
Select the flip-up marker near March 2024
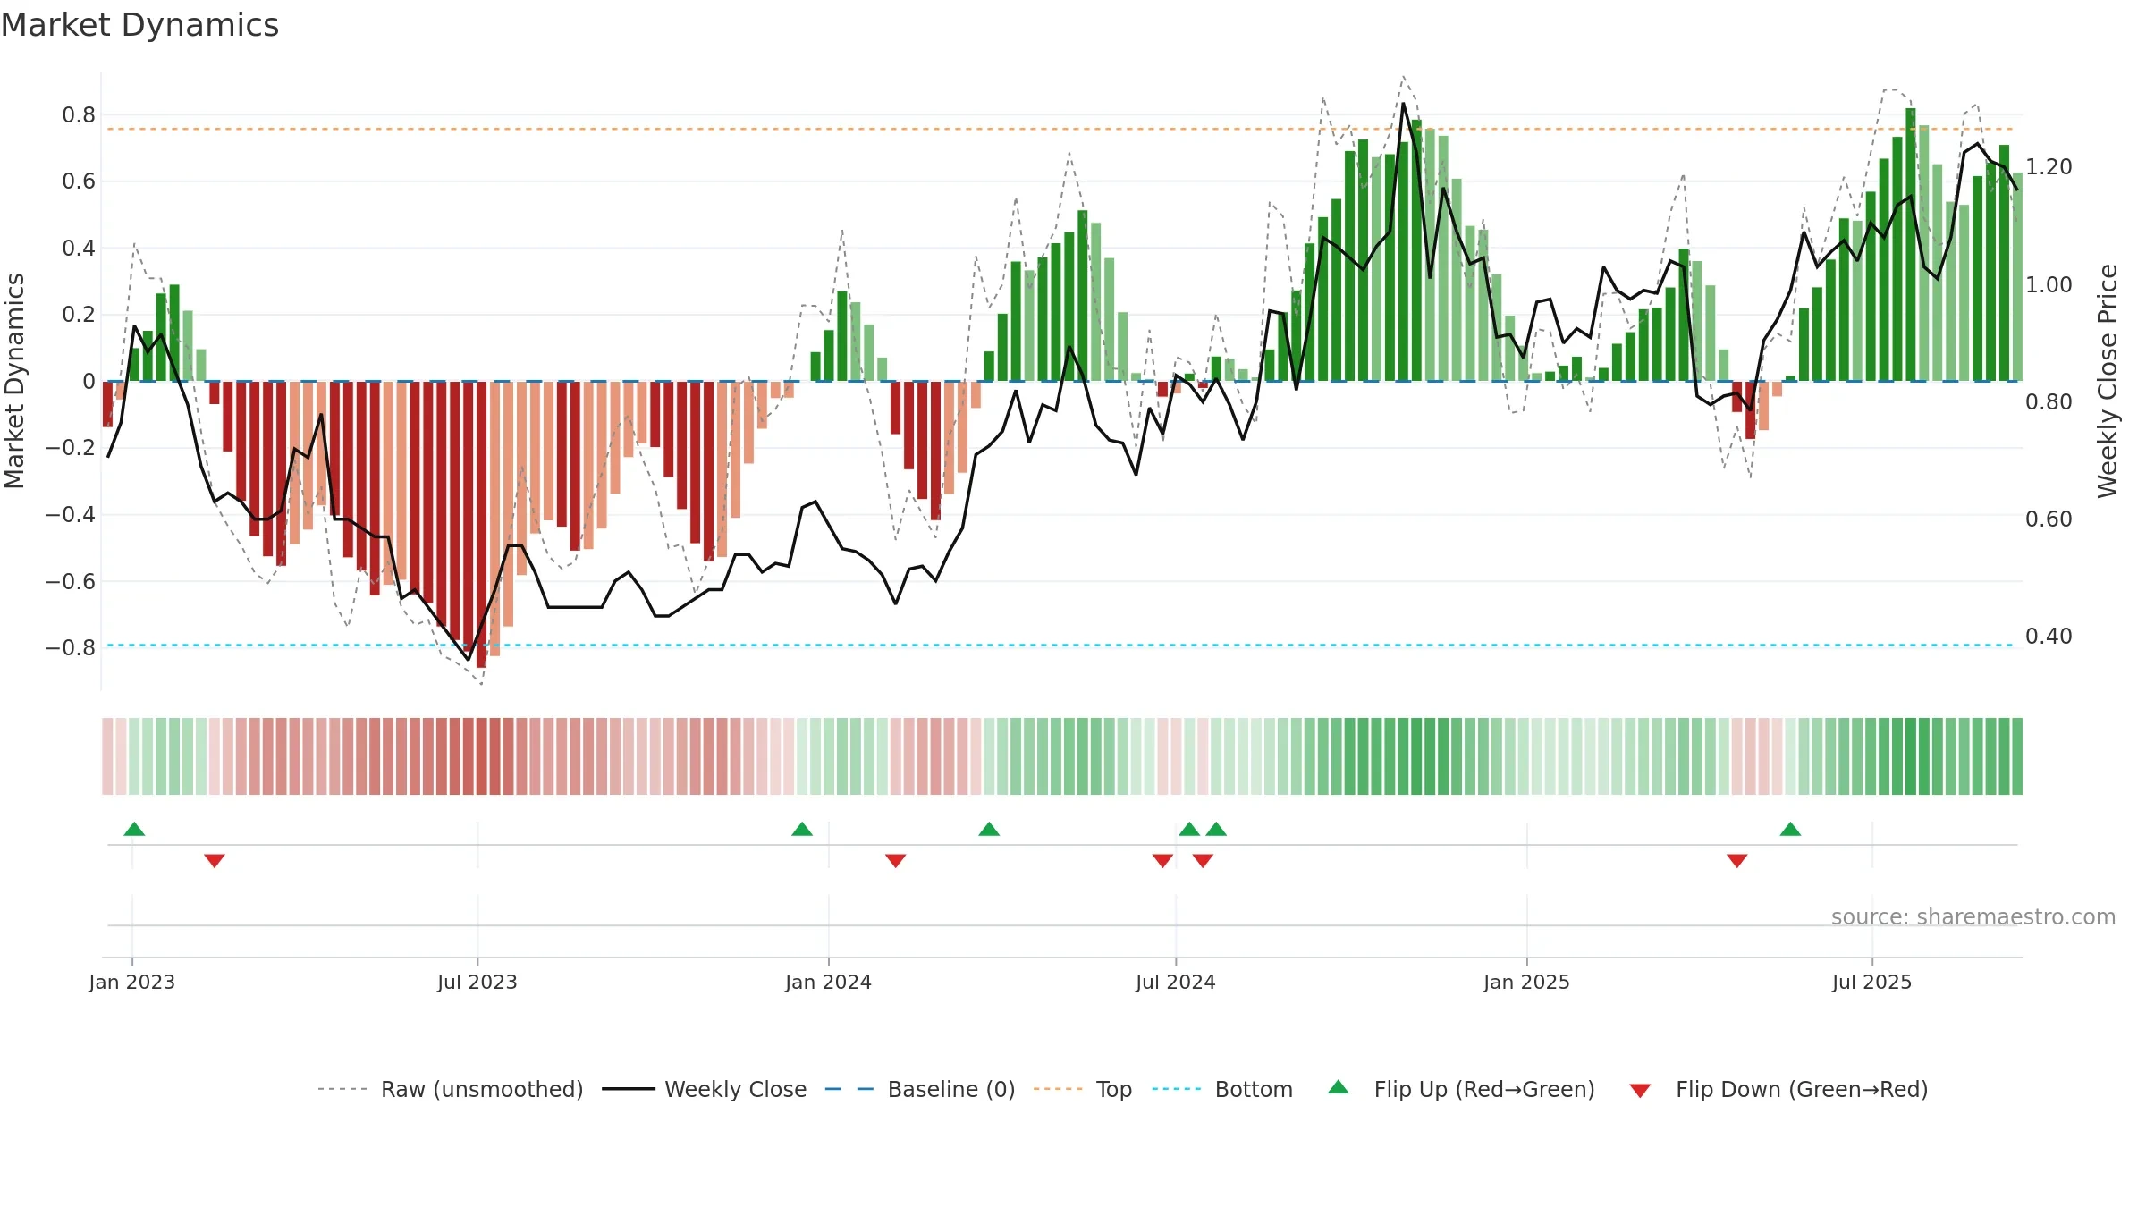[989, 829]
